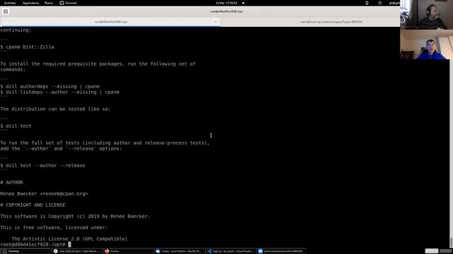
Task: Close the first terminal tab
Action: click(x=215, y=22)
